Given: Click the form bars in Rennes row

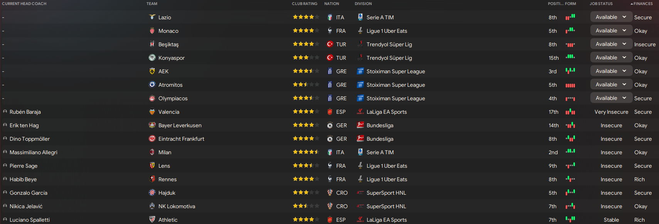Looking at the screenshot, I should [x=570, y=179].
